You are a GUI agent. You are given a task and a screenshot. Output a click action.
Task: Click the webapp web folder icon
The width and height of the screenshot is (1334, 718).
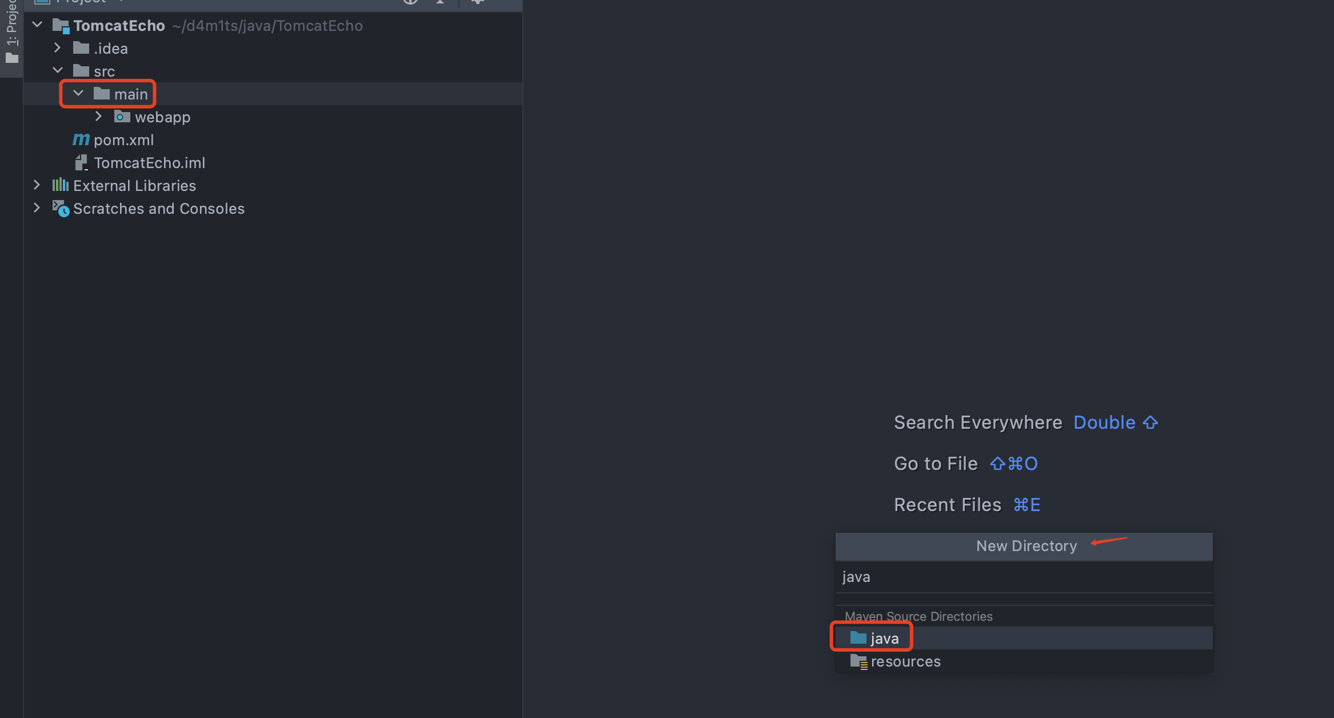(x=122, y=117)
